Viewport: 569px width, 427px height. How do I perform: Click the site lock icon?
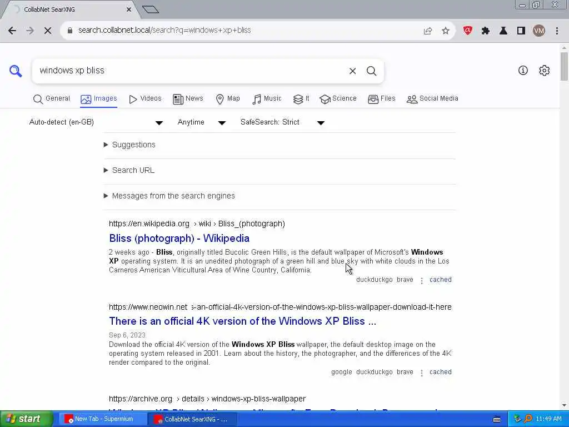click(70, 30)
